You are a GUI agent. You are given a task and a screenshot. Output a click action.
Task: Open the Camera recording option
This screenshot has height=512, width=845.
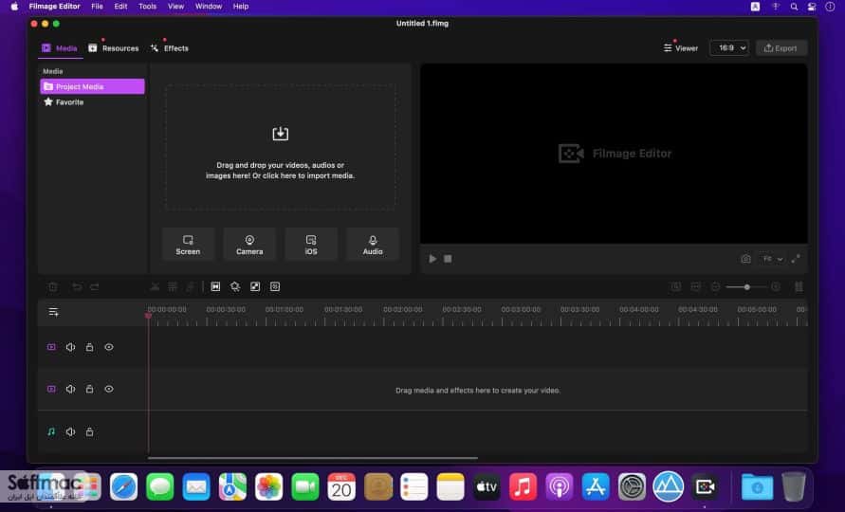(249, 245)
